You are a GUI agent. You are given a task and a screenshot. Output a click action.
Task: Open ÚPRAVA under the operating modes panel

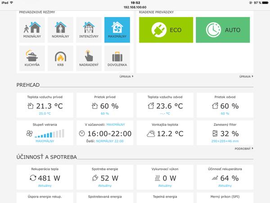126,77
